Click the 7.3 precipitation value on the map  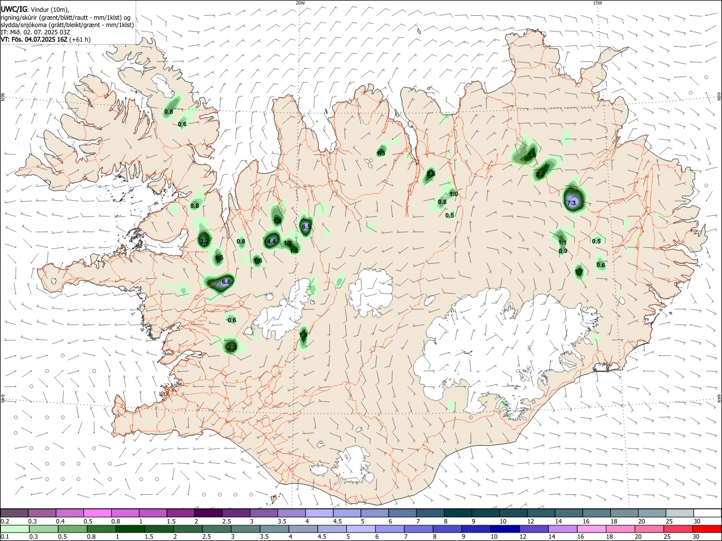[571, 203]
